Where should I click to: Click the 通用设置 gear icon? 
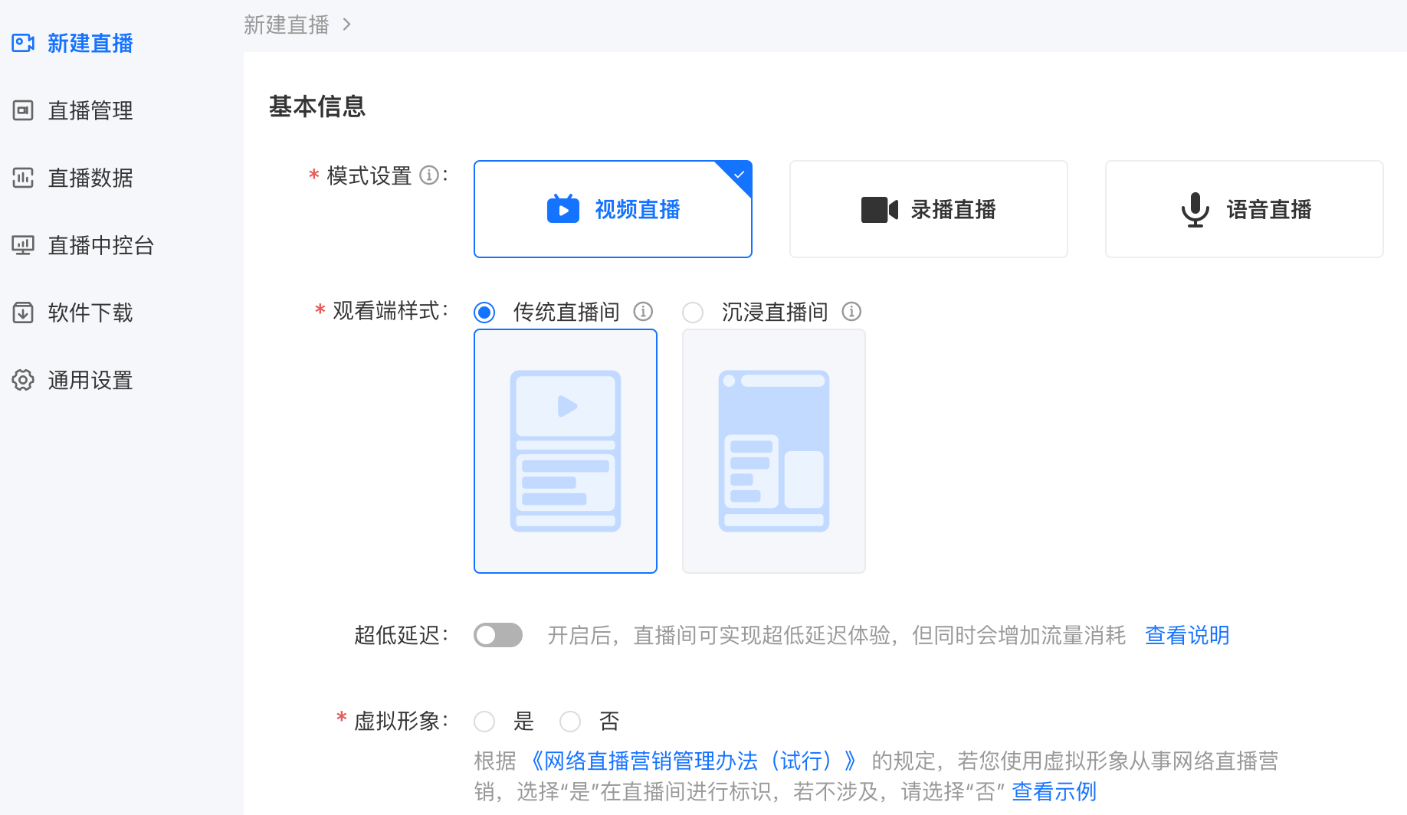23,380
